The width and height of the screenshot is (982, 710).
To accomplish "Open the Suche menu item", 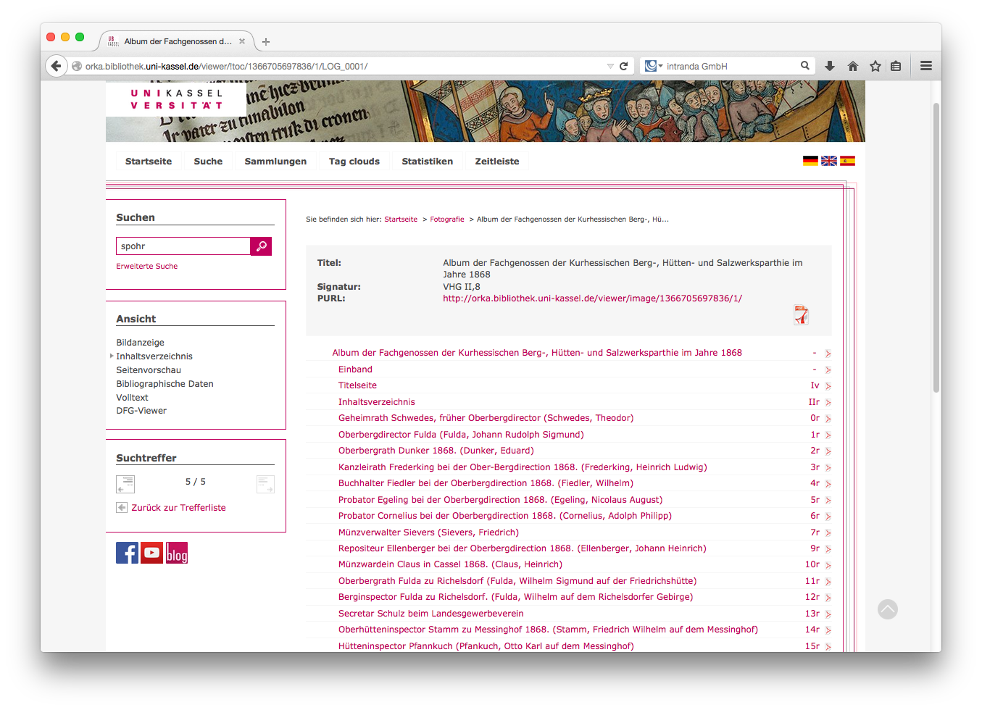I will (x=208, y=162).
